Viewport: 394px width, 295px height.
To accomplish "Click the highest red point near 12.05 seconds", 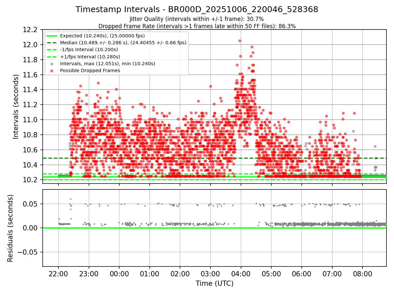I will (x=240, y=41).
